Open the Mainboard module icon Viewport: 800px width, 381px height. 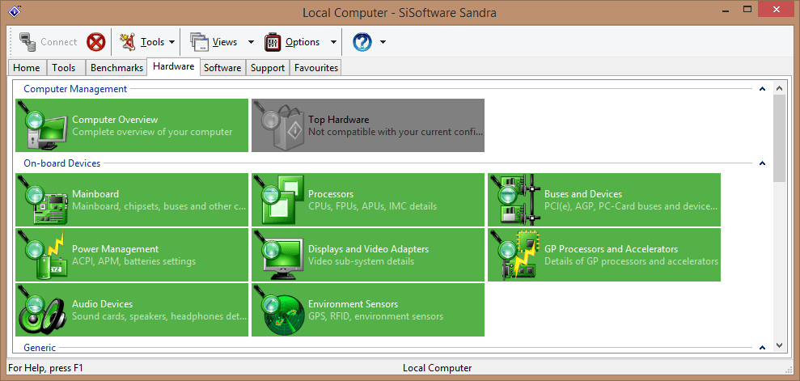click(x=42, y=200)
